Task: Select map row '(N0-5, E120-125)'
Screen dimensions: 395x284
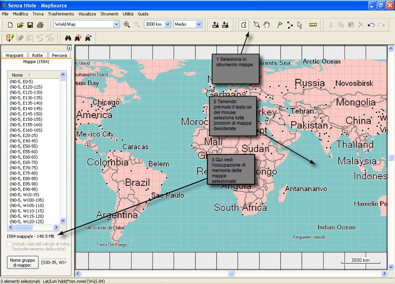Action: click(x=26, y=87)
